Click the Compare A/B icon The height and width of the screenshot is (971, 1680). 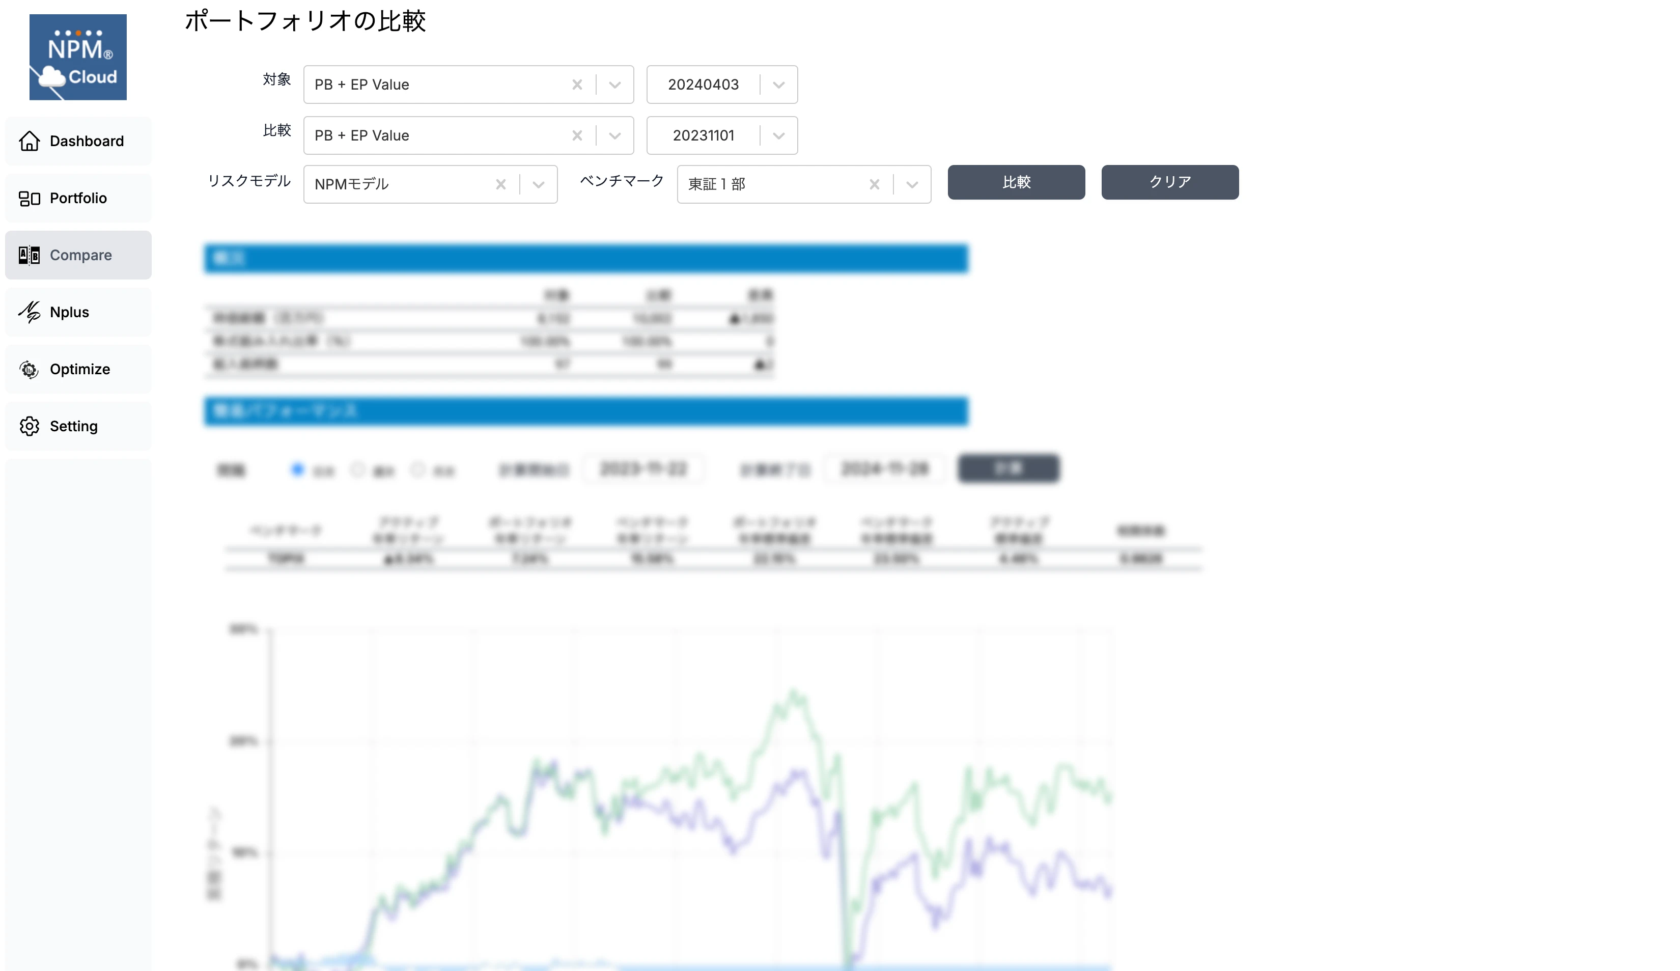tap(30, 255)
